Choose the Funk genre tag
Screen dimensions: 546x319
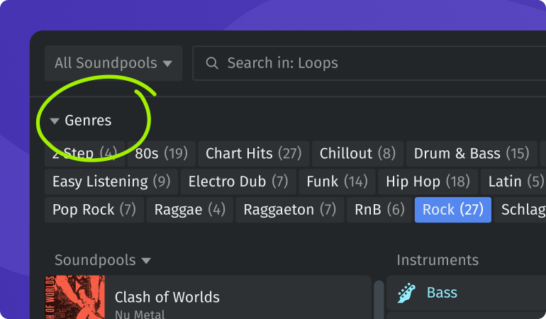coord(337,181)
